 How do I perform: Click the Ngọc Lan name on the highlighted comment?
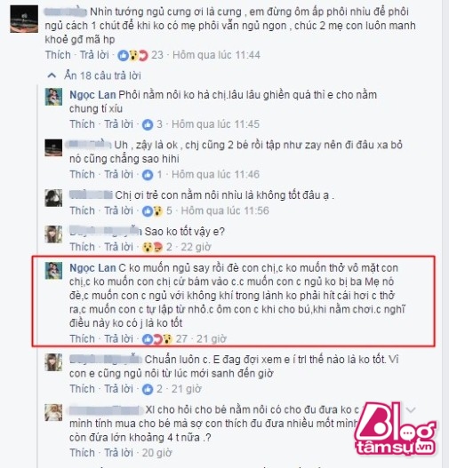coord(92,268)
